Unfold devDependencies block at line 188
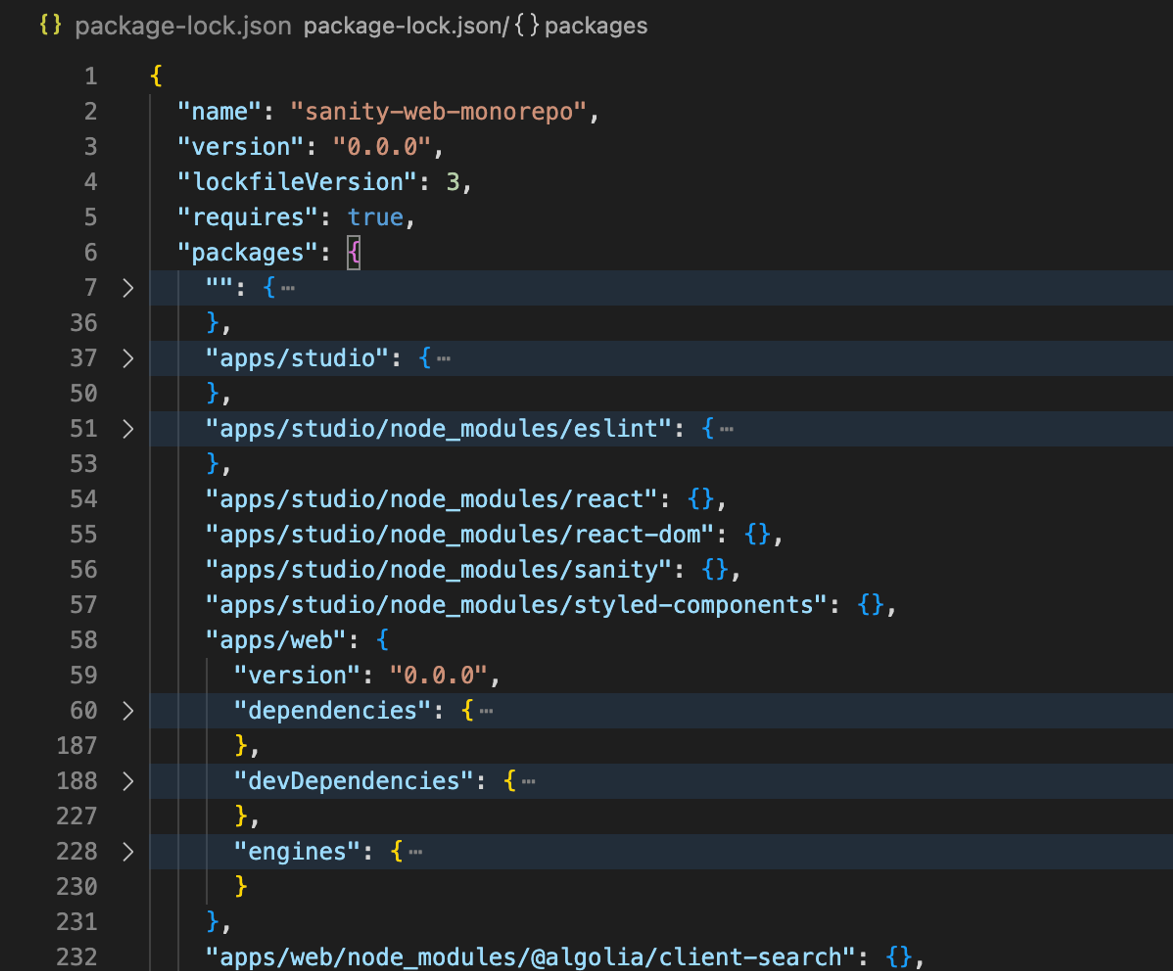Screen dimensions: 1173x971 pos(128,781)
